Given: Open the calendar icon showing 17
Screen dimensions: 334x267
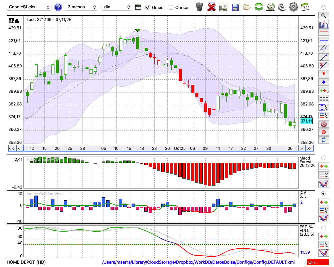Looking at the screenshot, I should pos(305,7).
